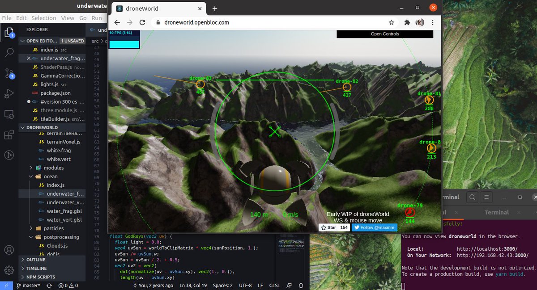The height and width of the screenshot is (290, 537).
Task: Open notifications bell in VS Code status bar
Action: point(301,286)
